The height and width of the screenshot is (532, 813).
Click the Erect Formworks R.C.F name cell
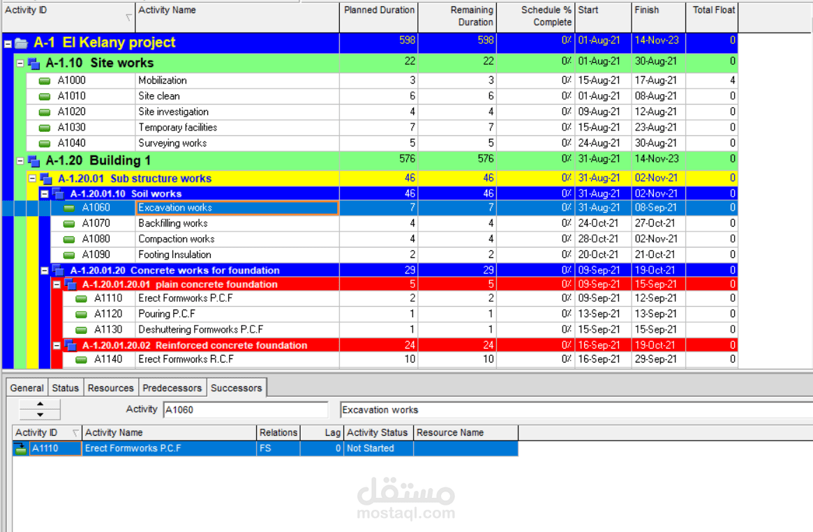[237, 360]
